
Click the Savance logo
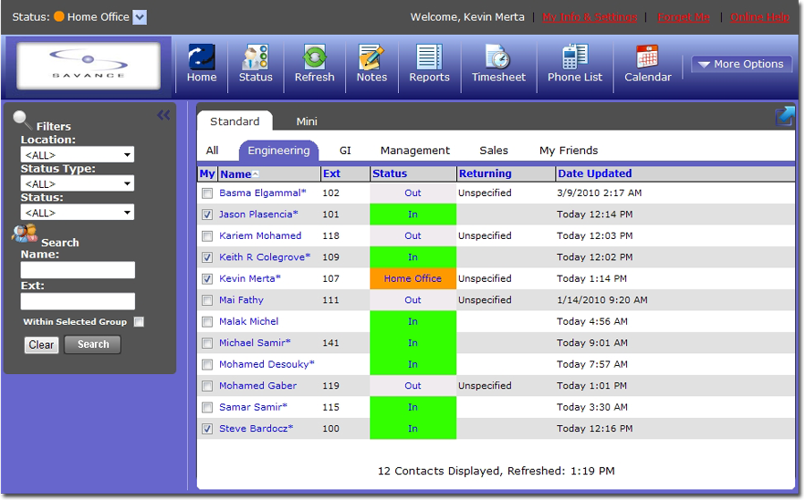click(89, 65)
